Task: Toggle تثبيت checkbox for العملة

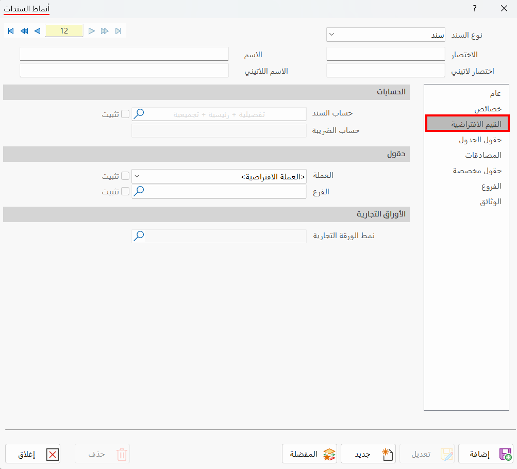Action: [125, 176]
